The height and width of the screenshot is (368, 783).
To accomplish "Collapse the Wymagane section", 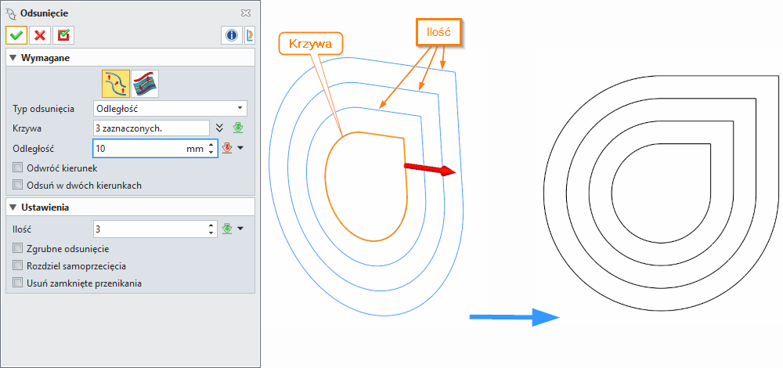I will (x=13, y=58).
